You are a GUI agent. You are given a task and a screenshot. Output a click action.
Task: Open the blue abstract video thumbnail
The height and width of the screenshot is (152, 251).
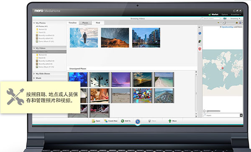coord(78,80)
